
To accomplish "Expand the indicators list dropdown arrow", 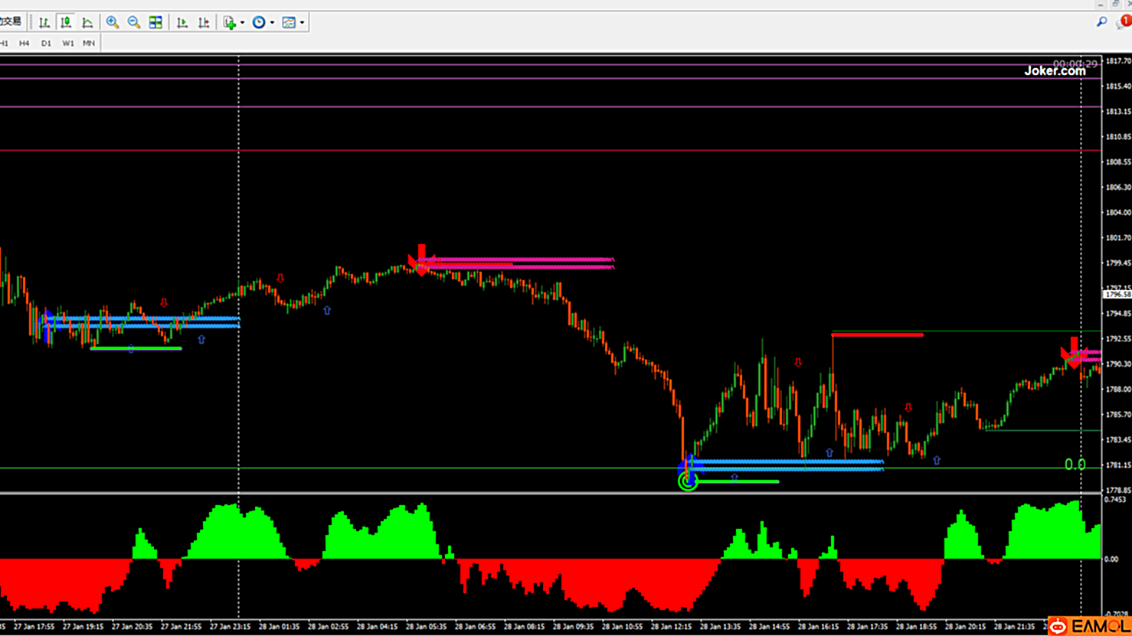I will point(242,22).
